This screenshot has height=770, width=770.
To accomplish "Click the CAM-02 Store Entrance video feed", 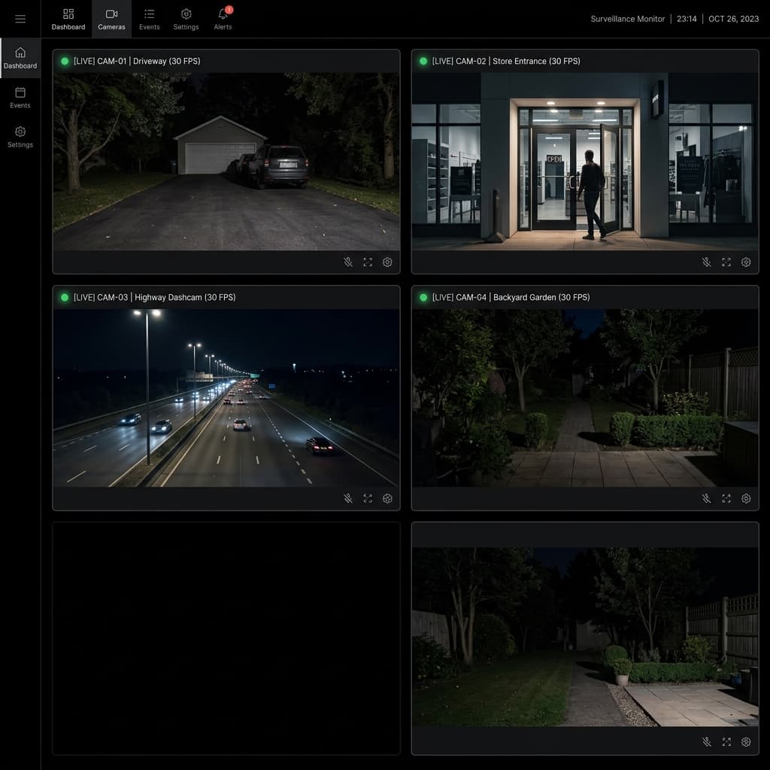I will pos(585,162).
